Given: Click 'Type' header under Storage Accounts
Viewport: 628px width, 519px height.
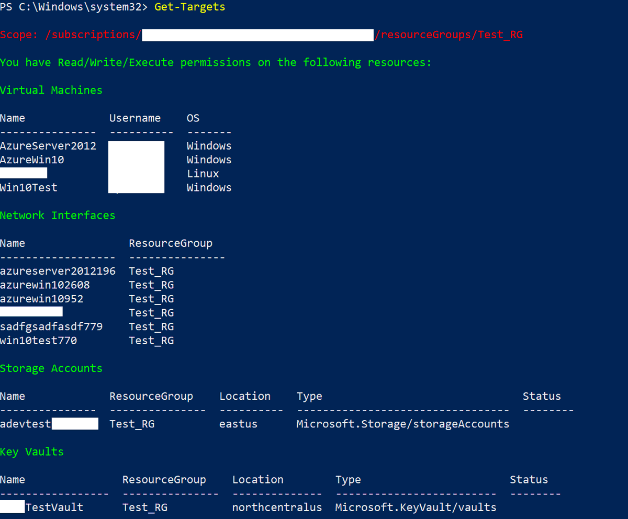Looking at the screenshot, I should pyautogui.click(x=309, y=396).
